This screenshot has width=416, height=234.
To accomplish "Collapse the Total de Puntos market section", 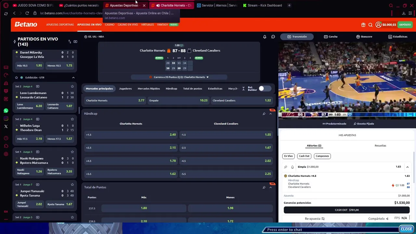I will click(x=270, y=187).
